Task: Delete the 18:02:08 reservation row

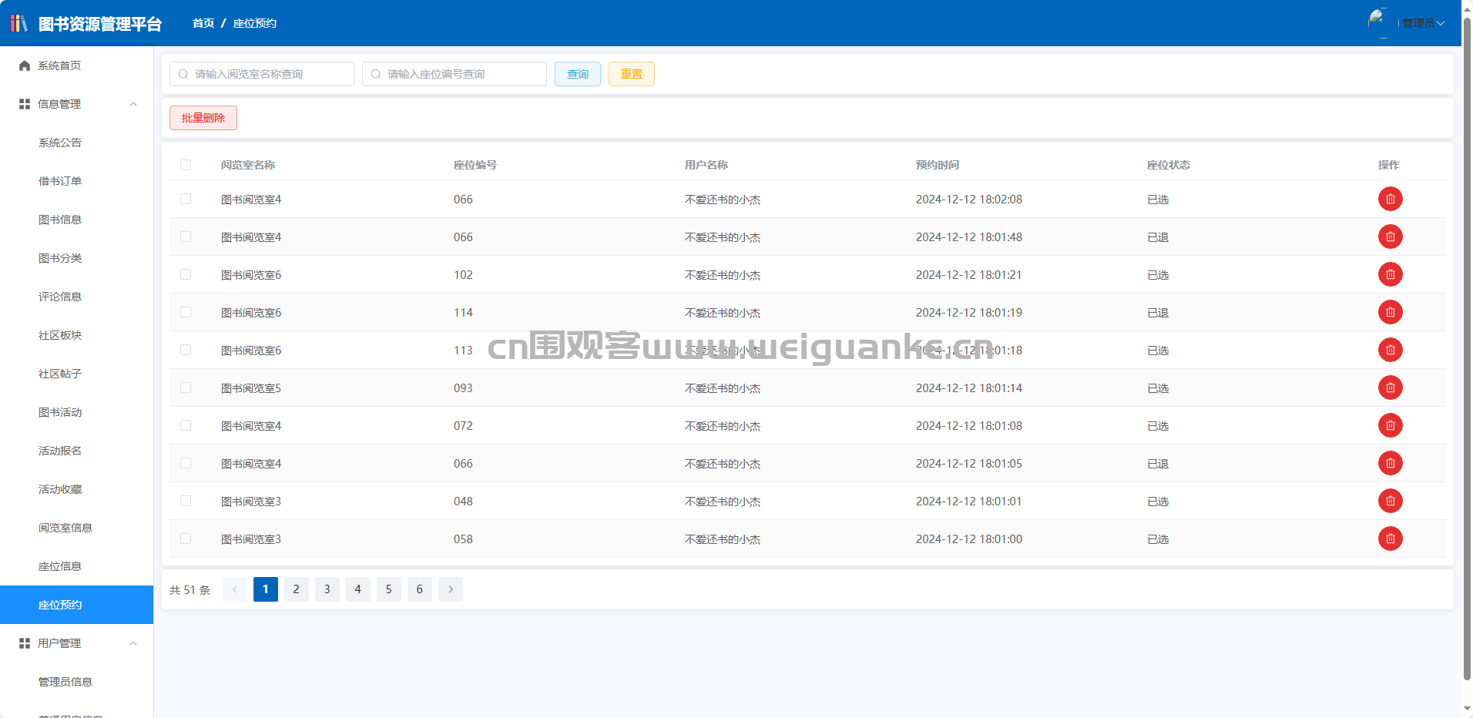Action: click(1390, 199)
